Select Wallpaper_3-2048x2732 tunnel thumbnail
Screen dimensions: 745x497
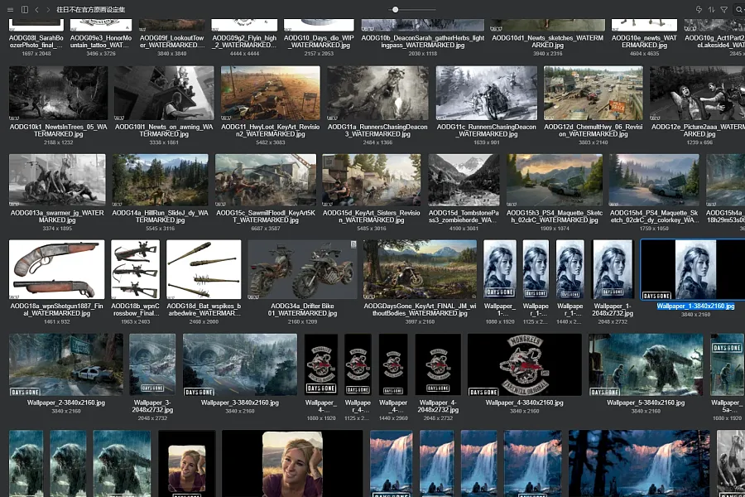[x=152, y=364]
